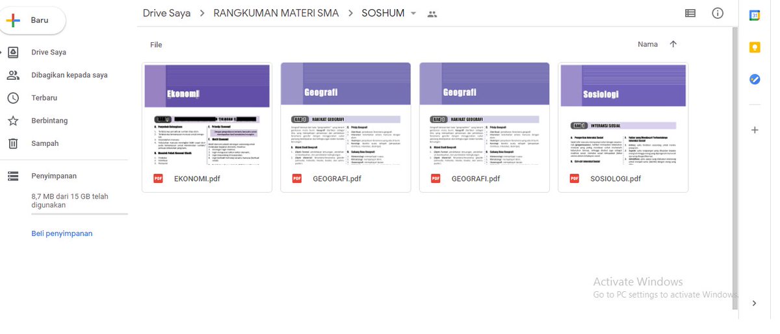
Task: Collapse the side panel with the chevron
Action: coord(755,303)
